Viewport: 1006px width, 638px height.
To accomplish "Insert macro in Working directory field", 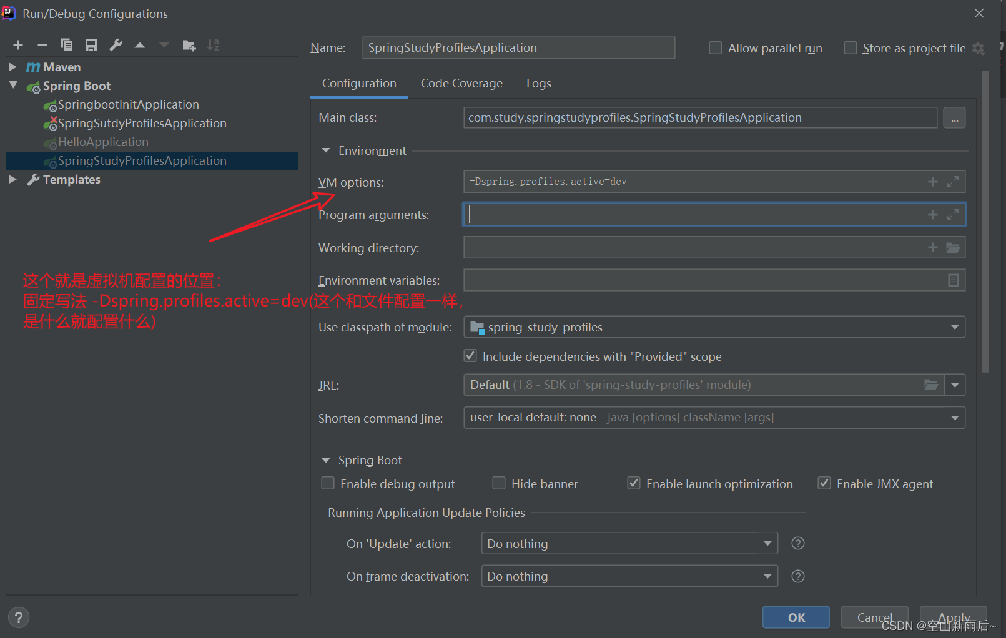I will [x=933, y=247].
